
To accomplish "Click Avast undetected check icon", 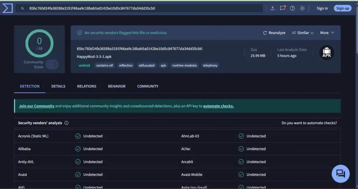I will tap(78, 175).
